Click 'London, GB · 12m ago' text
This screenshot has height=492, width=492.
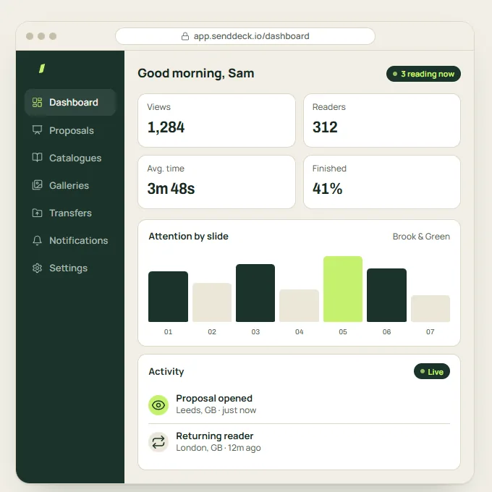[218, 448]
